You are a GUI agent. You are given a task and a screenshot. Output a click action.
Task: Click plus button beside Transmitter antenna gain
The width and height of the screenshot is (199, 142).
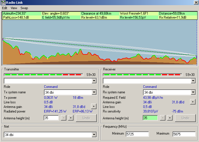[93, 106]
